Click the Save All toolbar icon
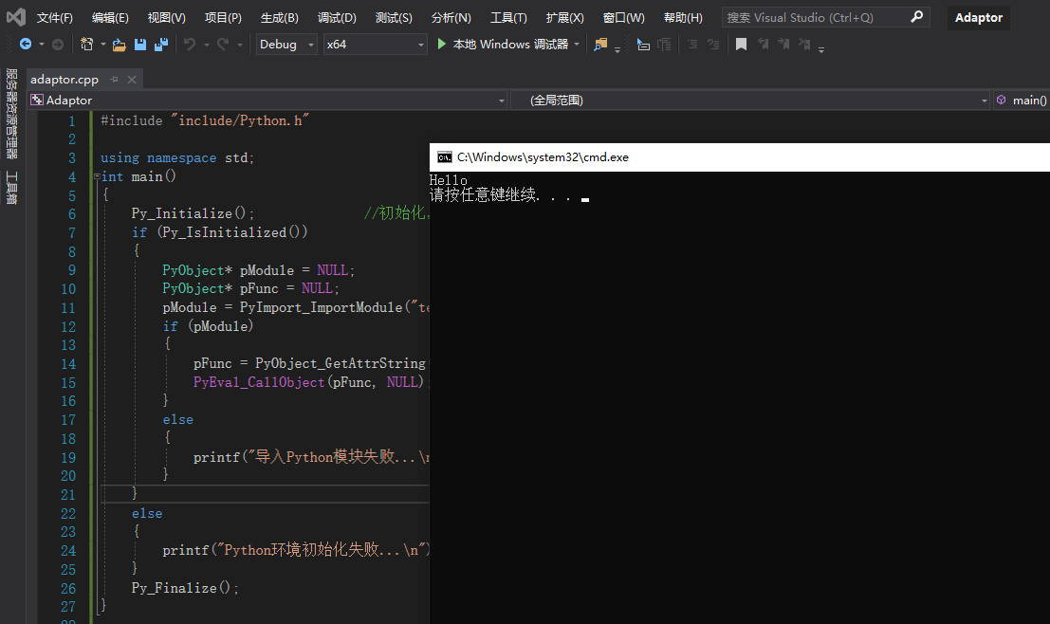The width and height of the screenshot is (1050, 624). (161, 44)
